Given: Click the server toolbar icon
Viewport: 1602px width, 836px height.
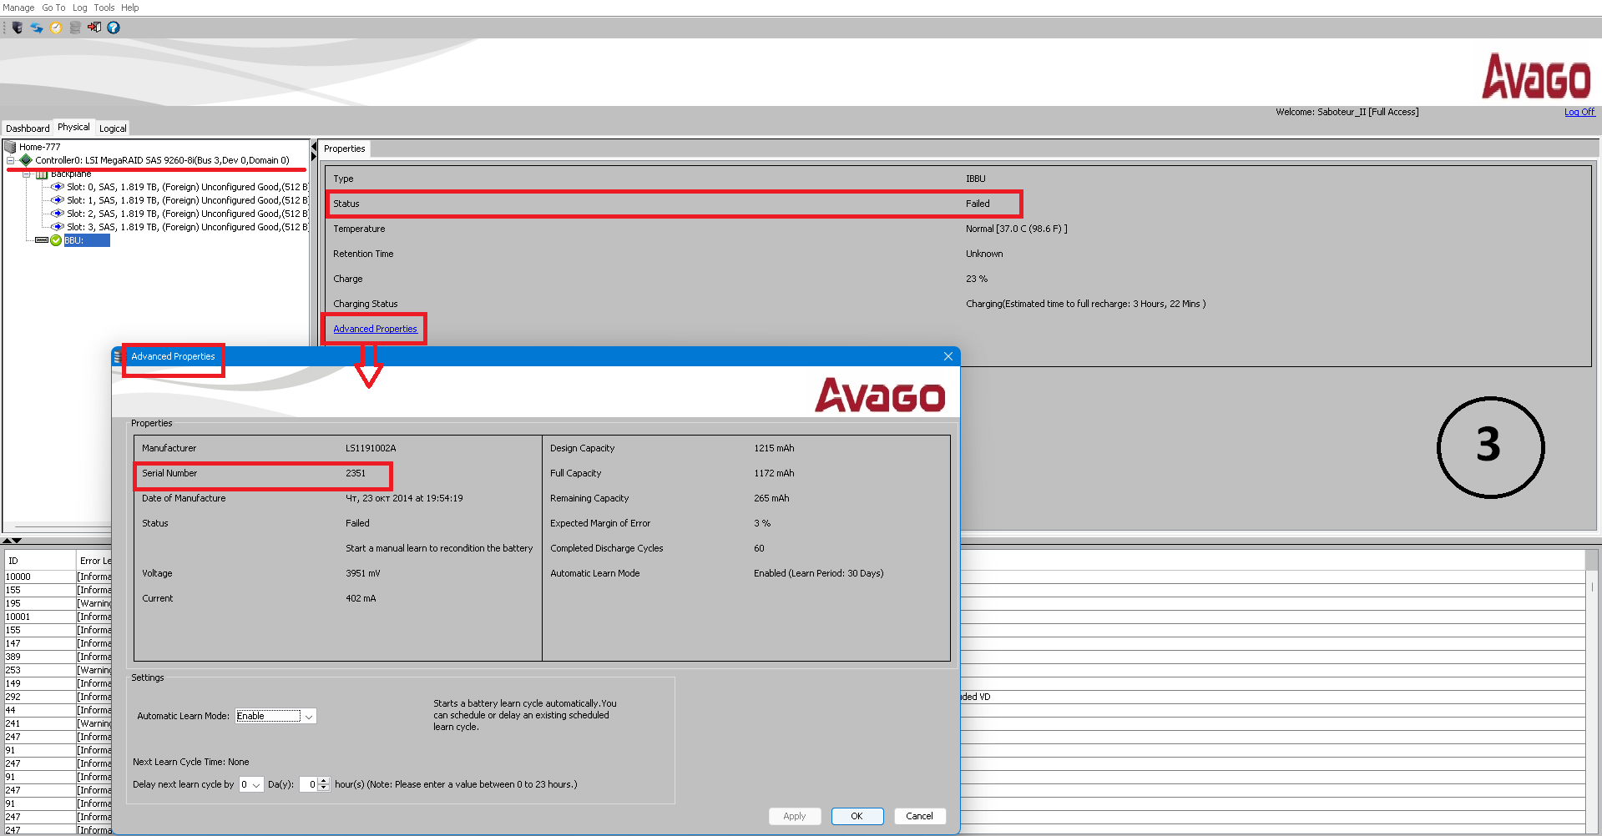Looking at the screenshot, I should tap(17, 28).
